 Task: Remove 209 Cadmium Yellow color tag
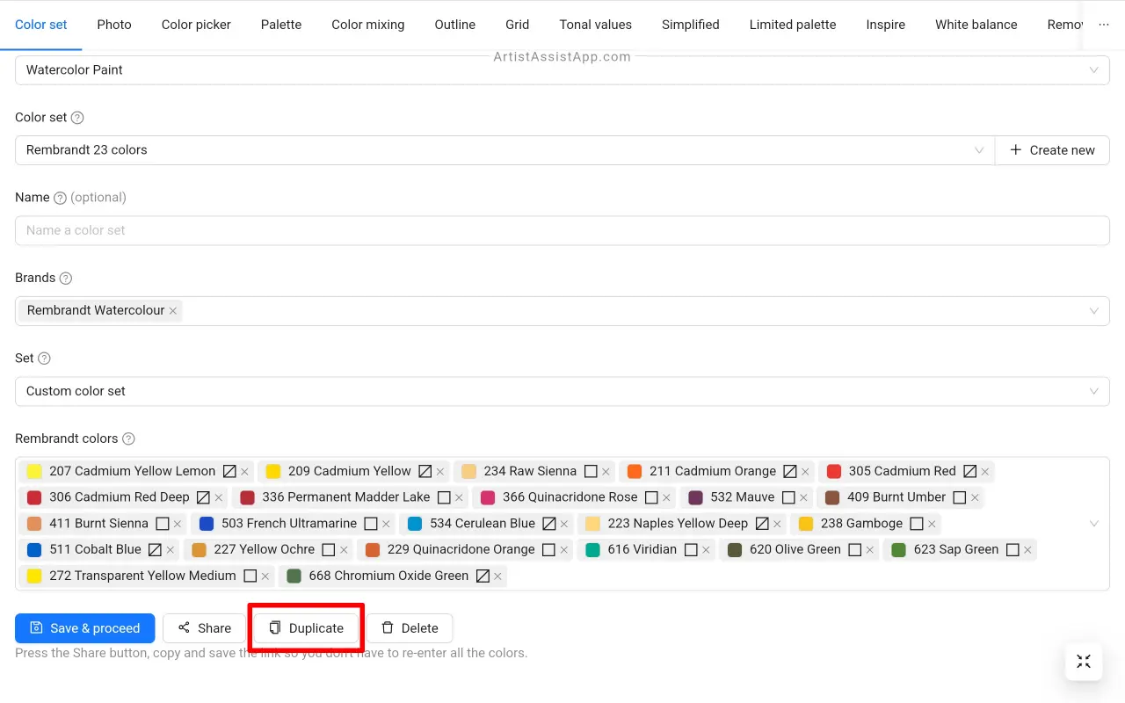pyautogui.click(x=440, y=472)
